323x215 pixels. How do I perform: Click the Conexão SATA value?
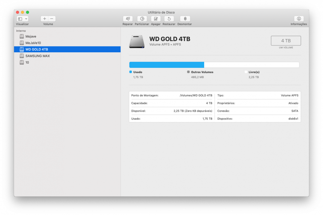pos(295,111)
